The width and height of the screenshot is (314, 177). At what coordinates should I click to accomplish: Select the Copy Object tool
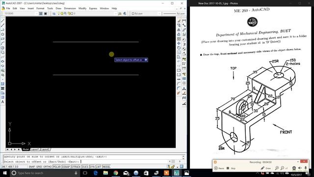[x=179, y=25]
